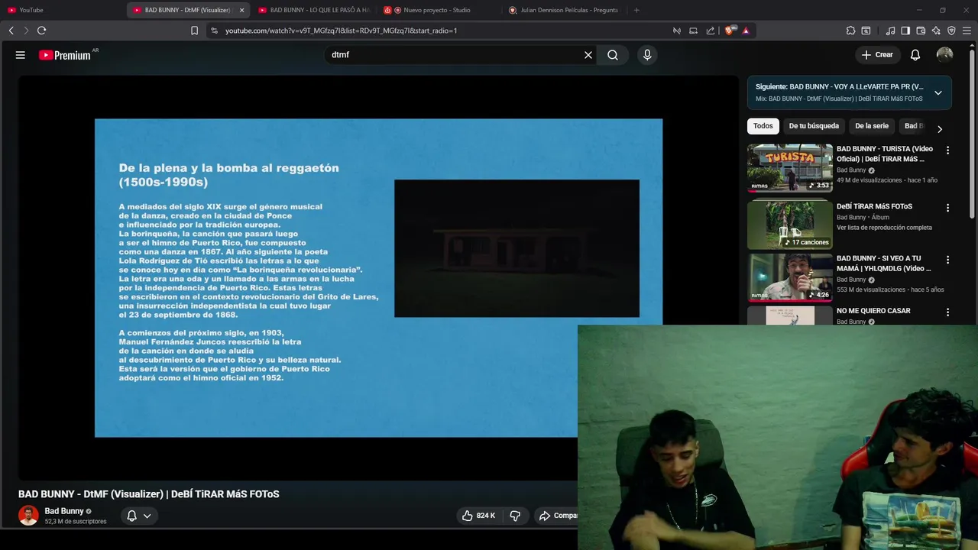Expand subscription notification options chevron
Image resolution: width=978 pixels, height=550 pixels.
point(147,516)
